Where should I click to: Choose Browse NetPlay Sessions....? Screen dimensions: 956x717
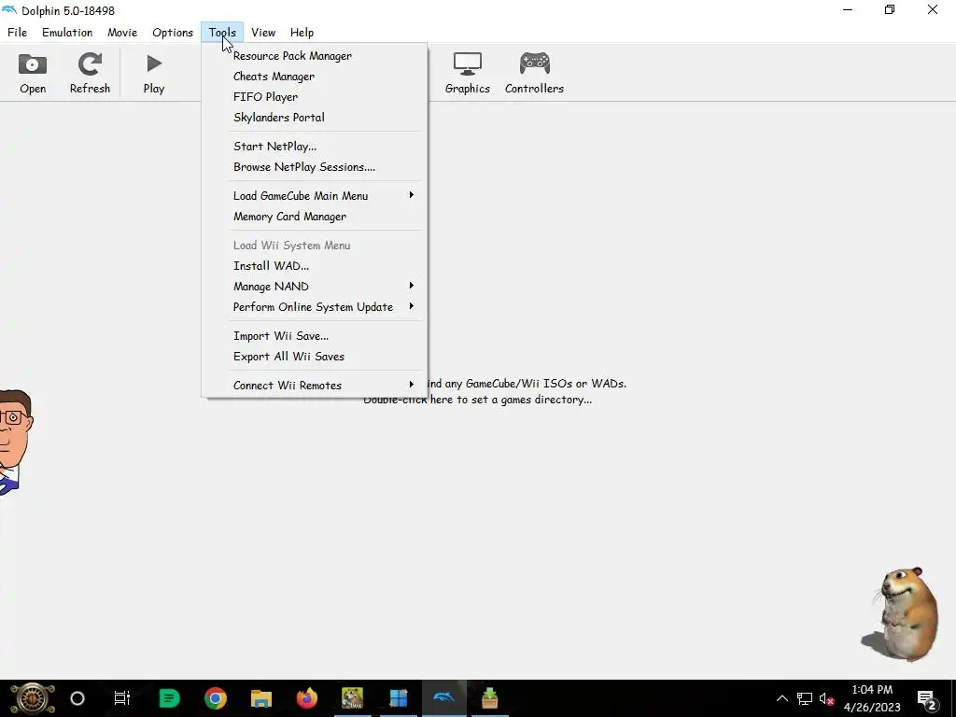coord(315,167)
